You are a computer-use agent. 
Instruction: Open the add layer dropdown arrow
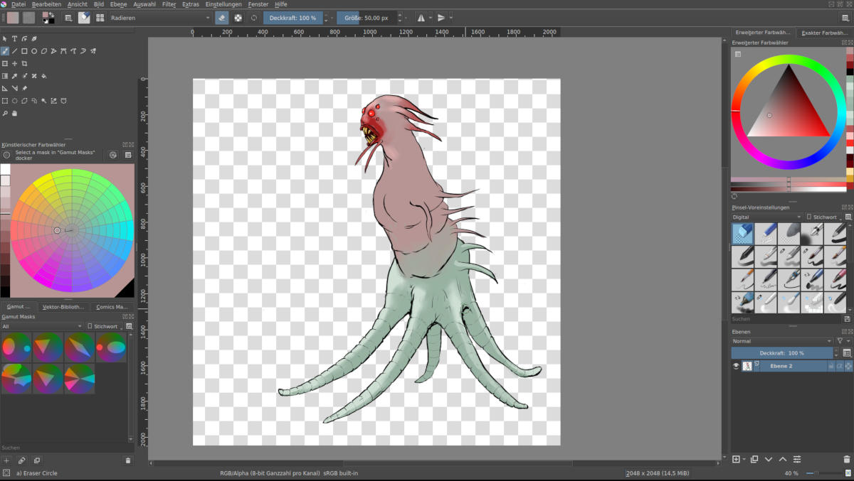tap(744, 460)
